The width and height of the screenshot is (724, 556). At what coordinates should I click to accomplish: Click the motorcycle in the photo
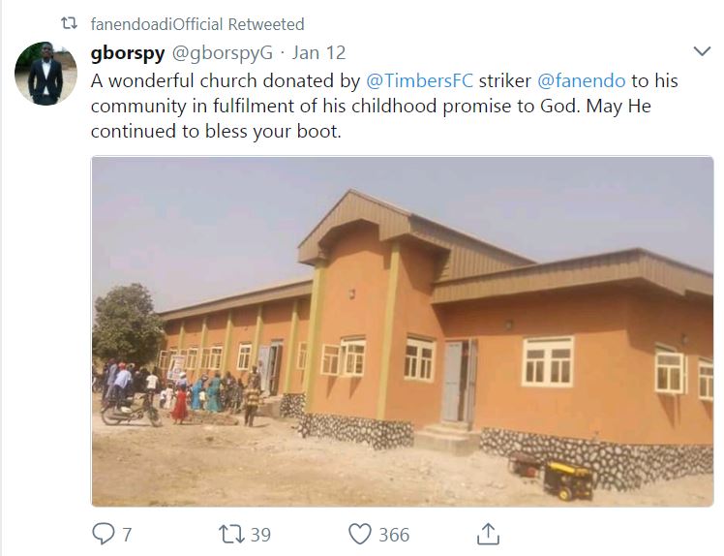[130, 411]
